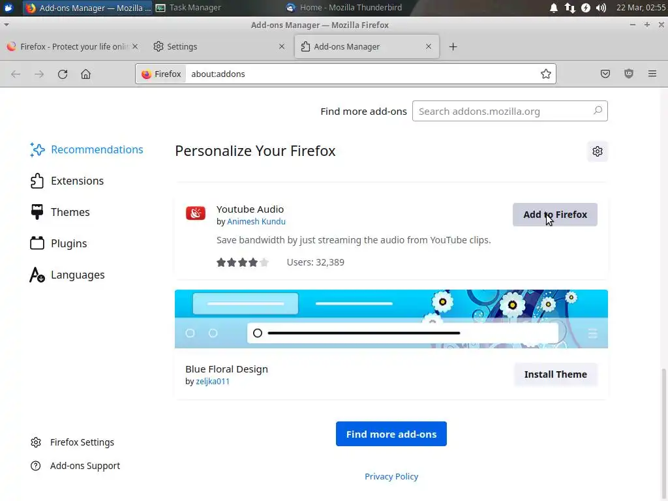Open a new tab with plus
The width and height of the screenshot is (668, 501).
pos(453,47)
